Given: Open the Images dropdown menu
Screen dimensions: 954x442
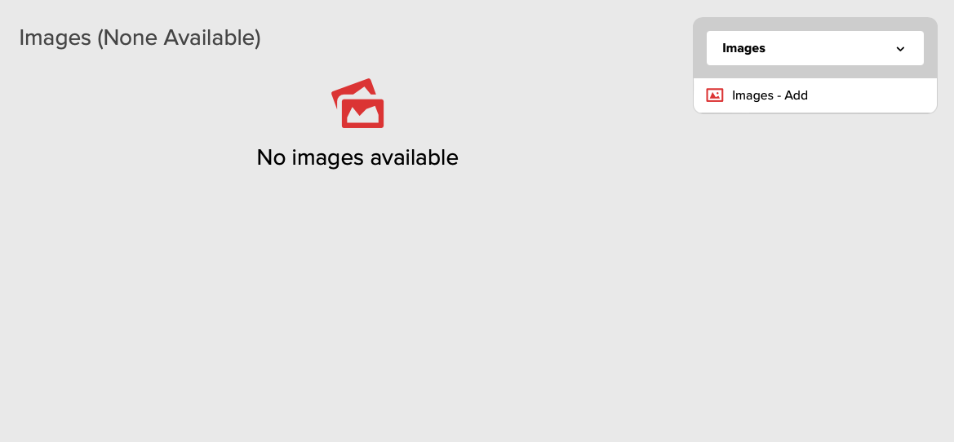Looking at the screenshot, I should click(814, 48).
